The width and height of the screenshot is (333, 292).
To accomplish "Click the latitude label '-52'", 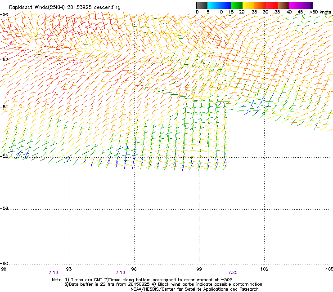I will 4,60.
